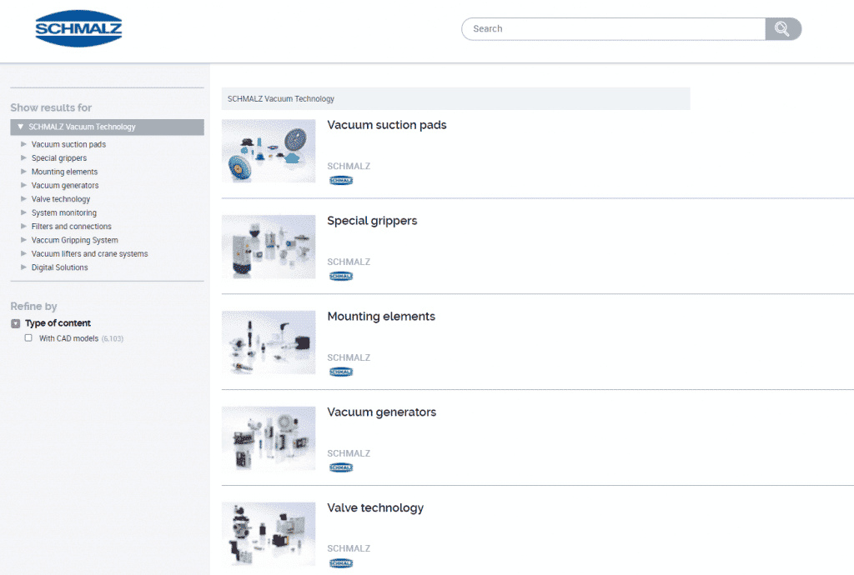Click the small SCHMALZ badge under Mounting elements

(x=340, y=372)
